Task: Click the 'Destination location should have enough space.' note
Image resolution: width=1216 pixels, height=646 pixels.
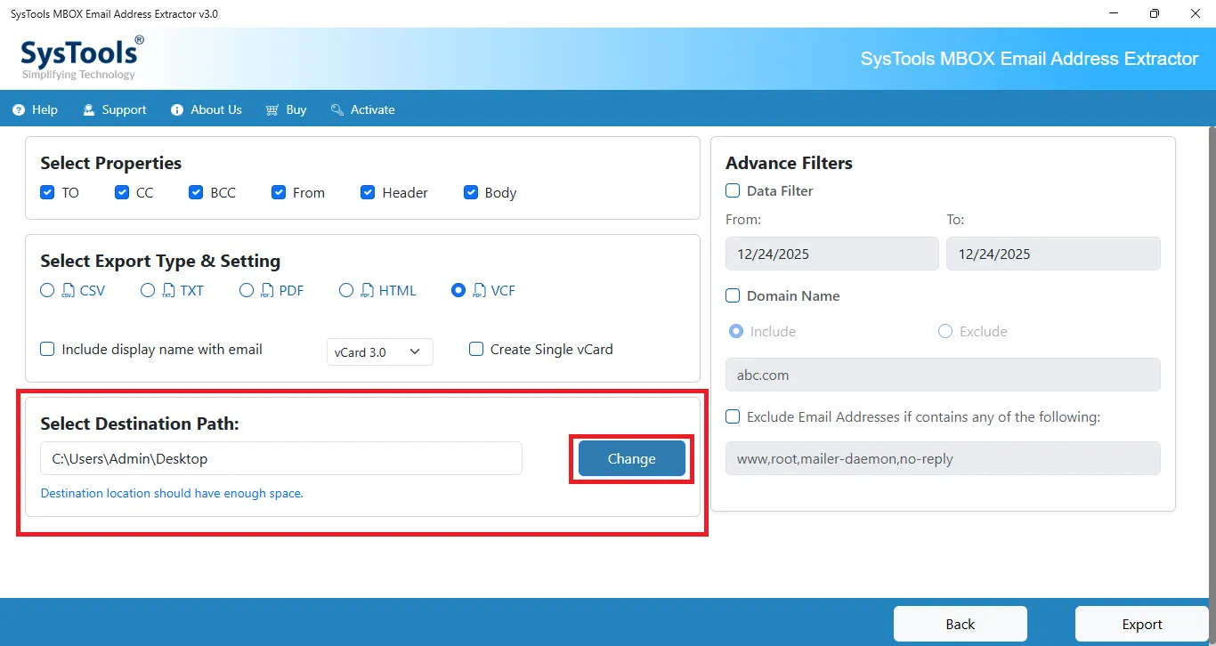Action: [172, 493]
